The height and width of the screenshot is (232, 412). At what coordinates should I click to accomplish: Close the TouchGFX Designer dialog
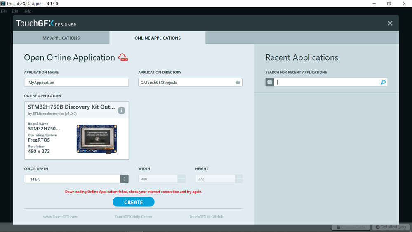pos(390,23)
